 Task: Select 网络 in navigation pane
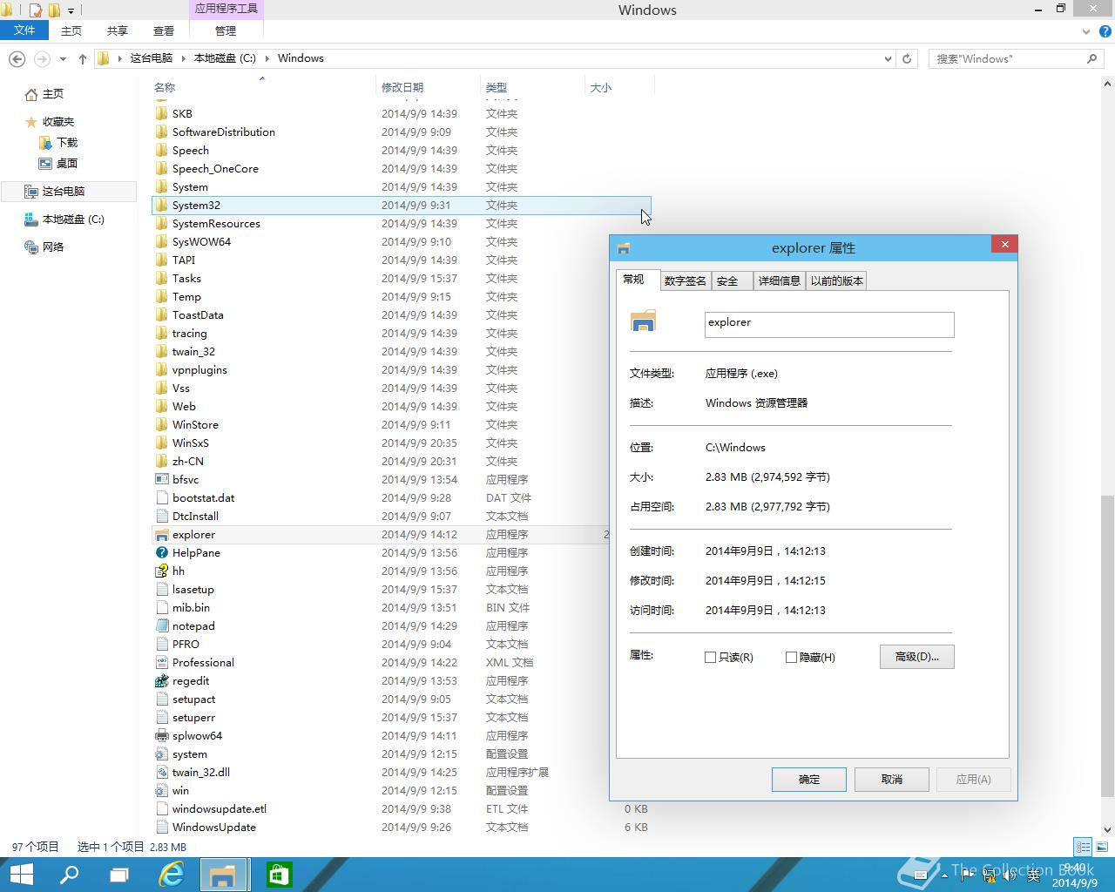tap(53, 247)
